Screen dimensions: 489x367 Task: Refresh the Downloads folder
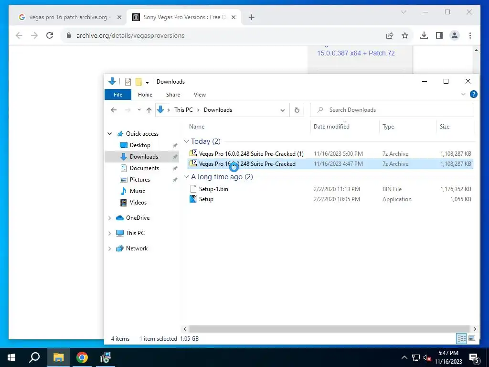coord(297,110)
